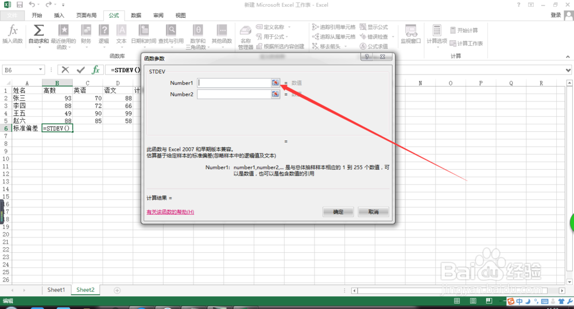Cancel the formula entry with X icon

[65, 70]
